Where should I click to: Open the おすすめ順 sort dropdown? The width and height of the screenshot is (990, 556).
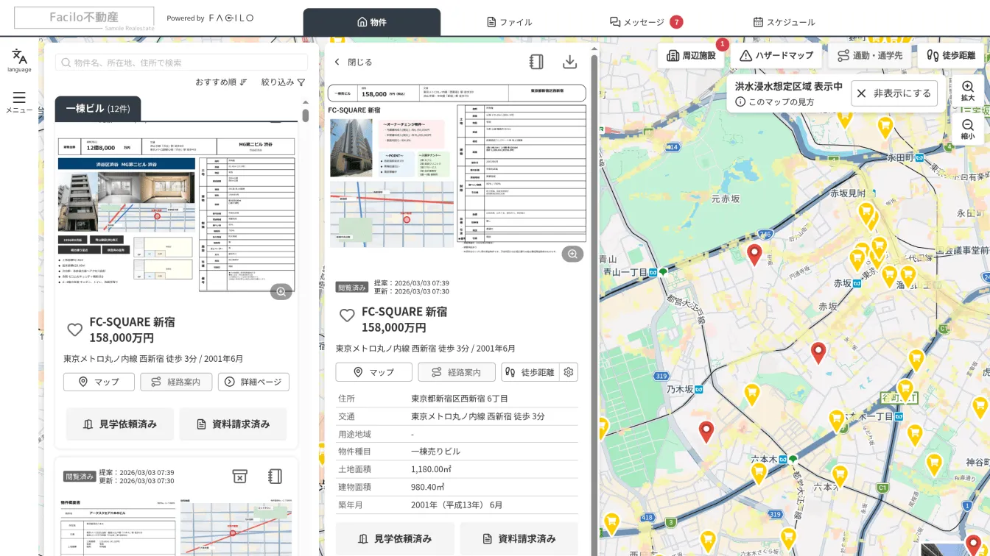tap(221, 82)
